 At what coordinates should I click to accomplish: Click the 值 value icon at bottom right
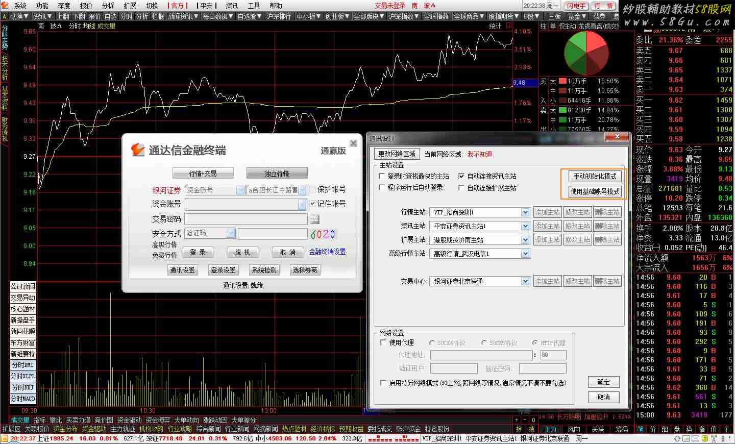click(x=714, y=429)
